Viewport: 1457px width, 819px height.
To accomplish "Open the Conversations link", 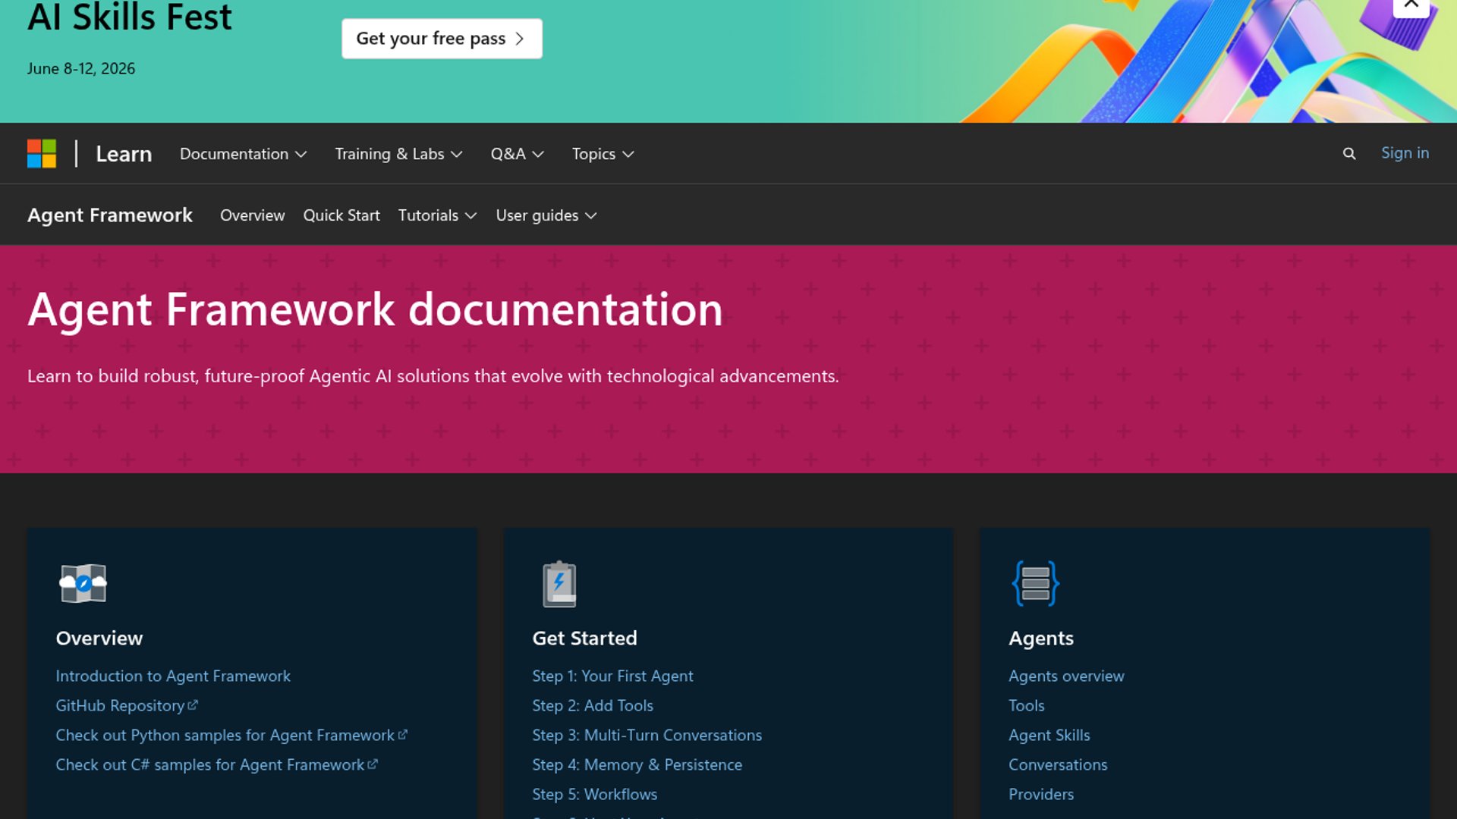I will (x=1058, y=764).
